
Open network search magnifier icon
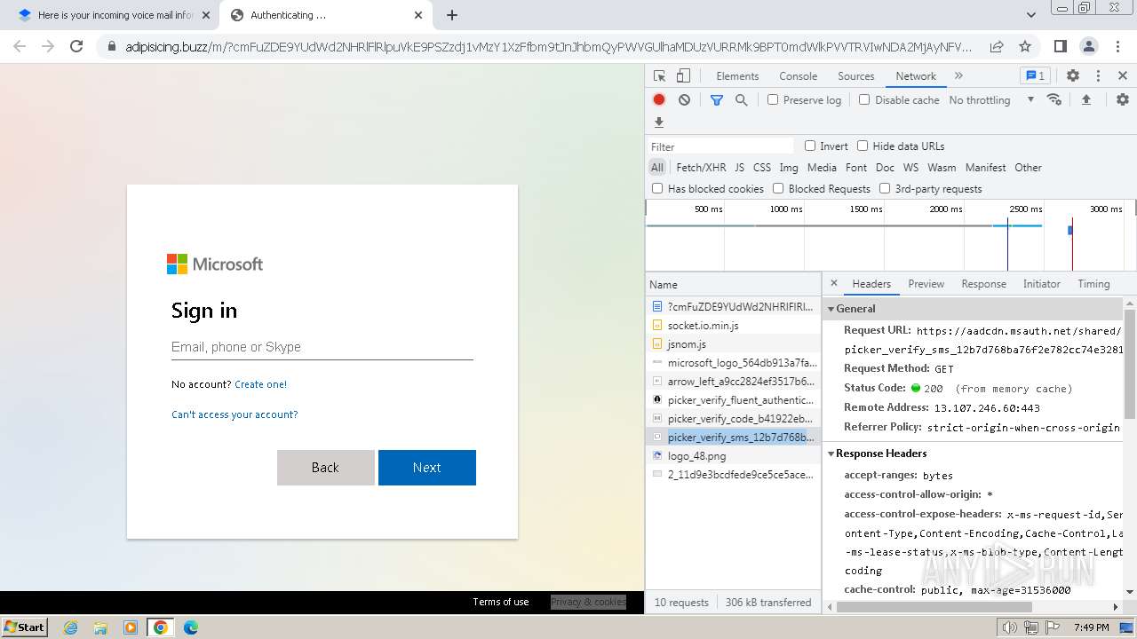click(x=741, y=100)
